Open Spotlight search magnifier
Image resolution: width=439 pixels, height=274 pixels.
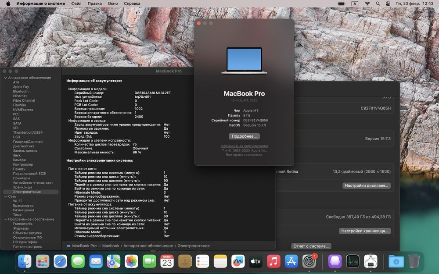378,4
